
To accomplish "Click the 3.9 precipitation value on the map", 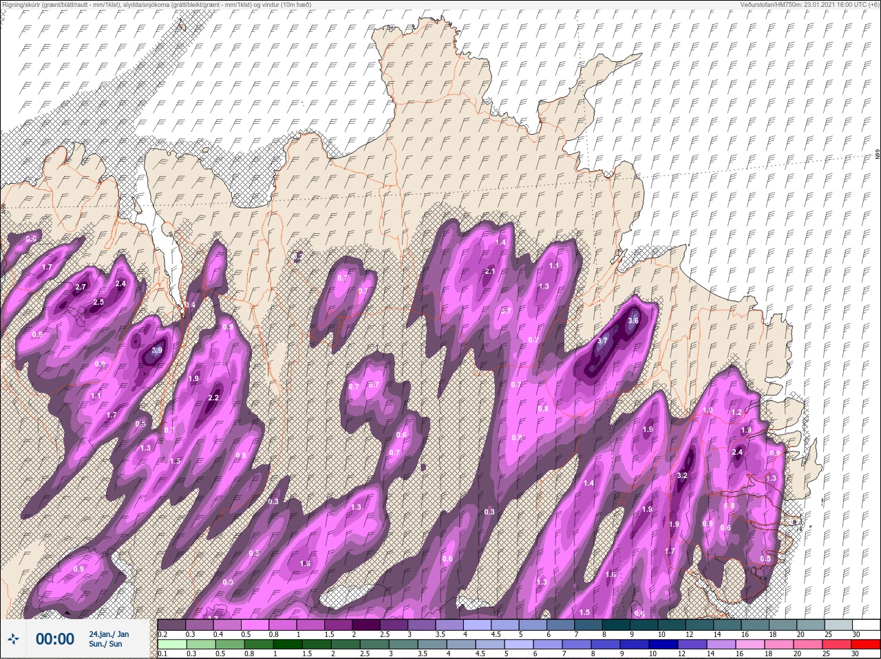I will [156, 350].
